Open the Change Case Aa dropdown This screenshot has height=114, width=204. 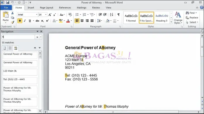pos(62,15)
